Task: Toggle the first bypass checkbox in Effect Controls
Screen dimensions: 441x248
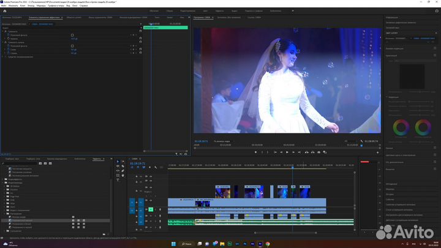Action: 72,36
